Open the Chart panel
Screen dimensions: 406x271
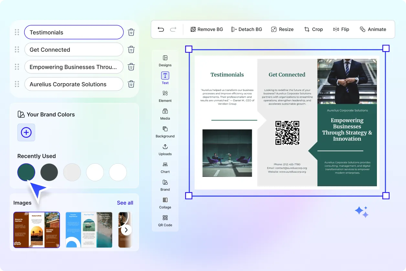click(165, 168)
